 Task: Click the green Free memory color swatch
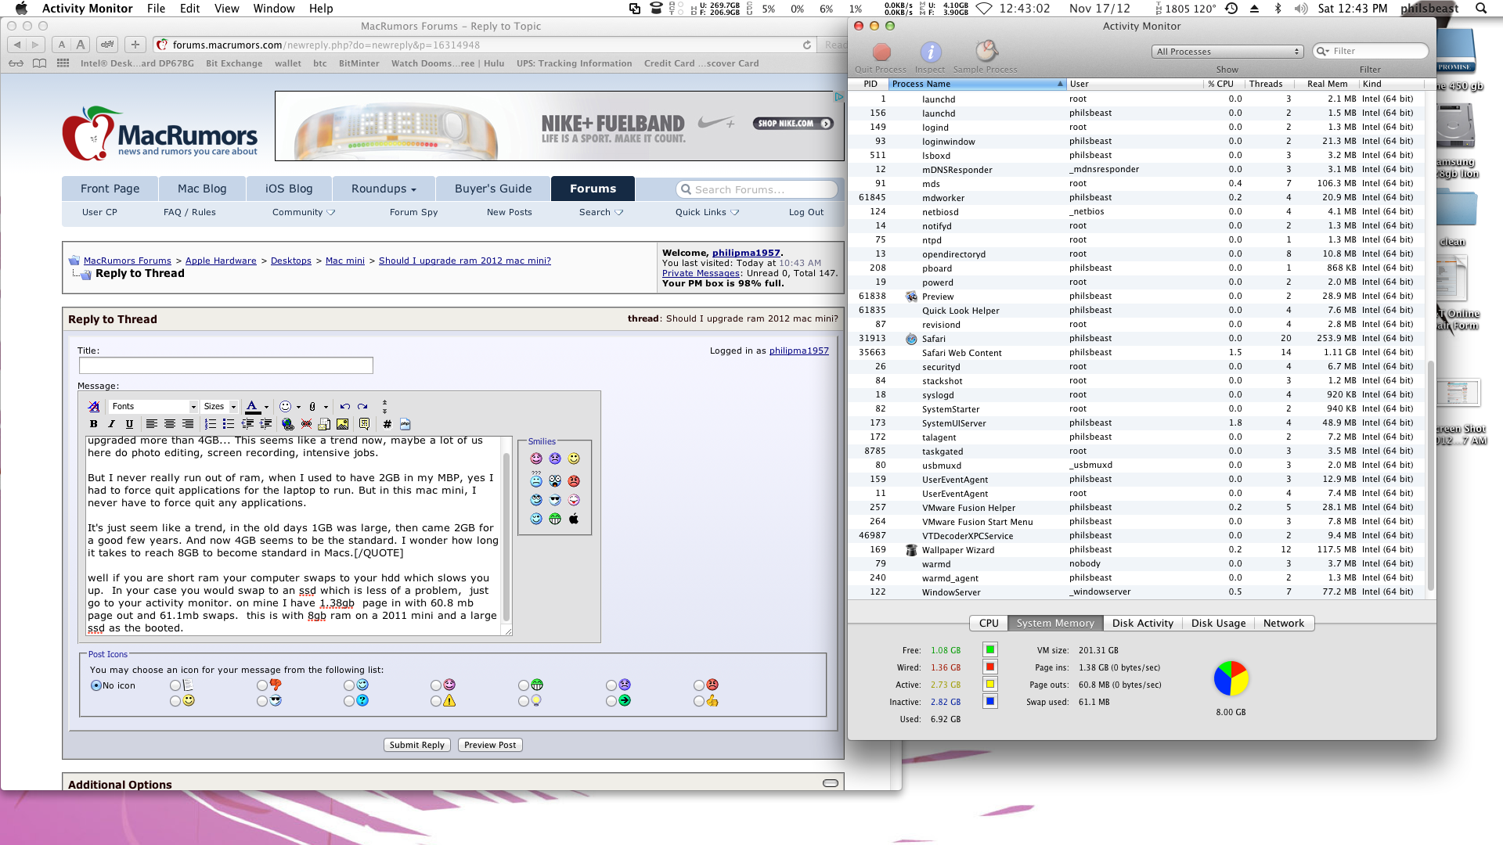[990, 650]
